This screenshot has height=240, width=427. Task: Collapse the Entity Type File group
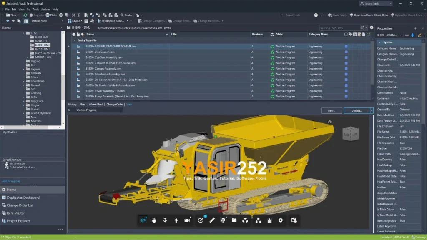click(x=75, y=40)
